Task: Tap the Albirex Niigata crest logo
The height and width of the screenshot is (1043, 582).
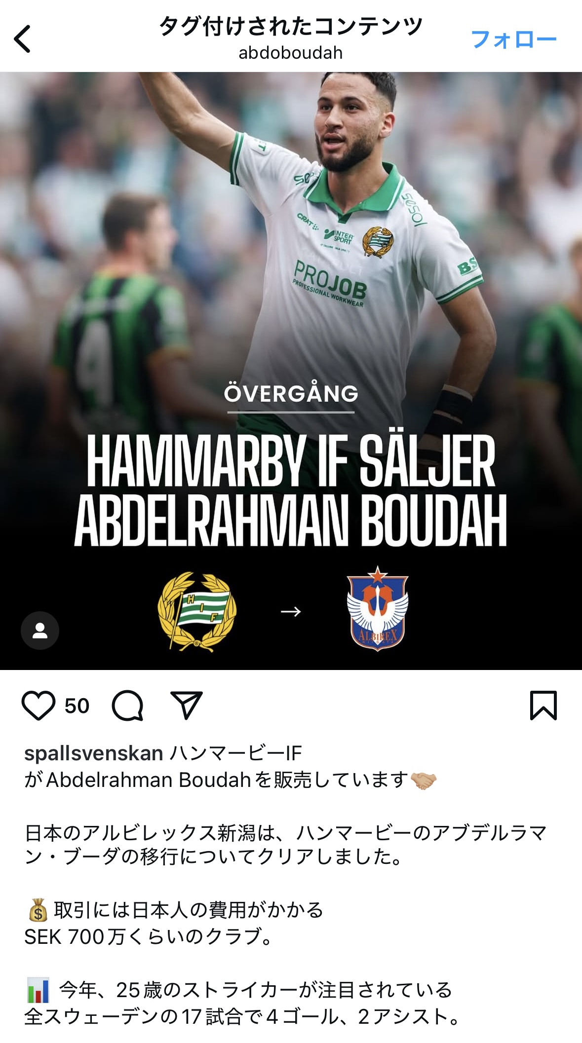Action: coord(378,609)
